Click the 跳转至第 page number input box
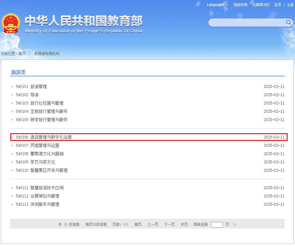This screenshot has width=295, height=246. [217, 225]
